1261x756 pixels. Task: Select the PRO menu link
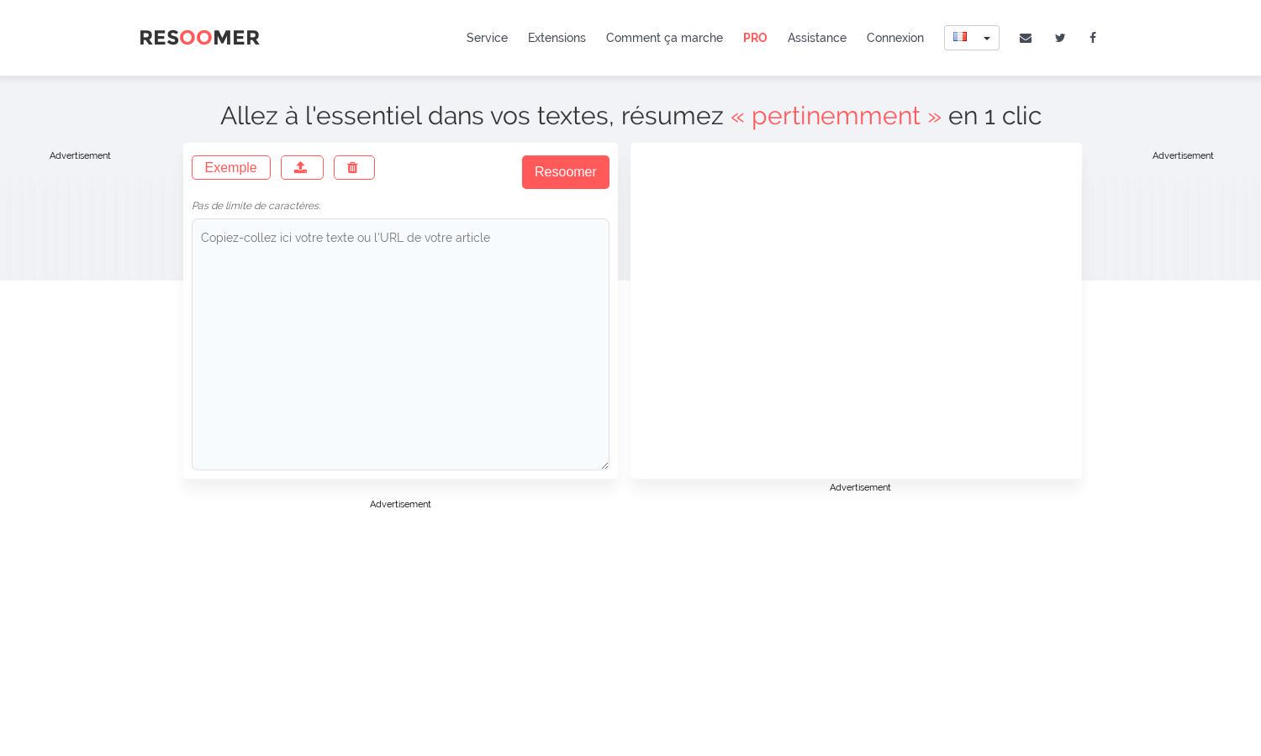(x=755, y=38)
